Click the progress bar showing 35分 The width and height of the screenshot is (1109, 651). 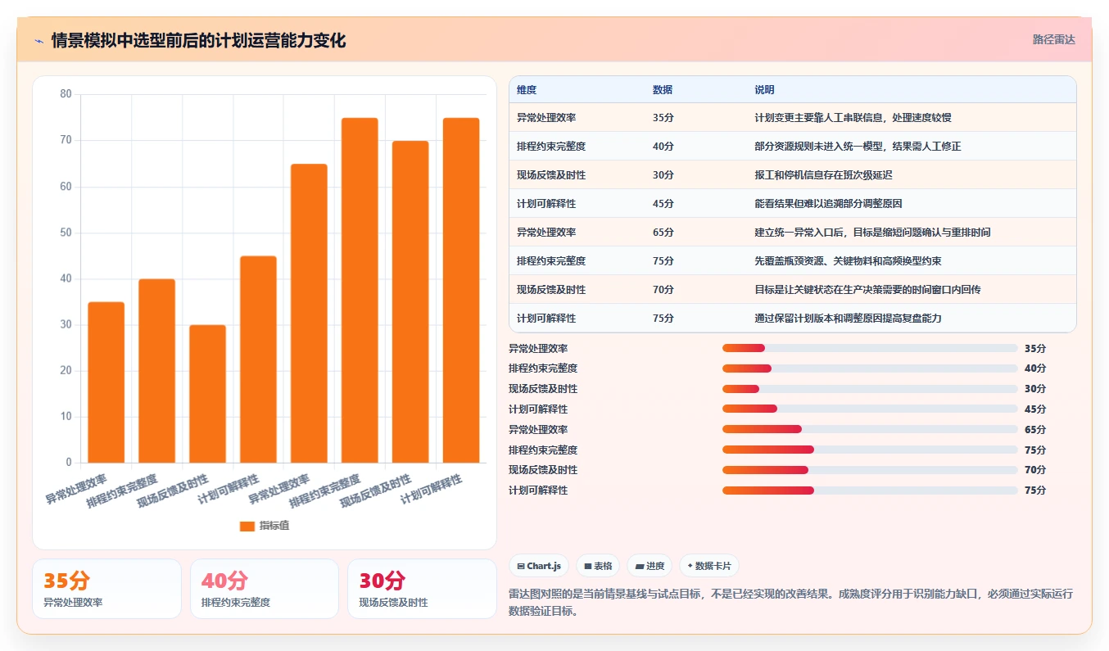870,348
